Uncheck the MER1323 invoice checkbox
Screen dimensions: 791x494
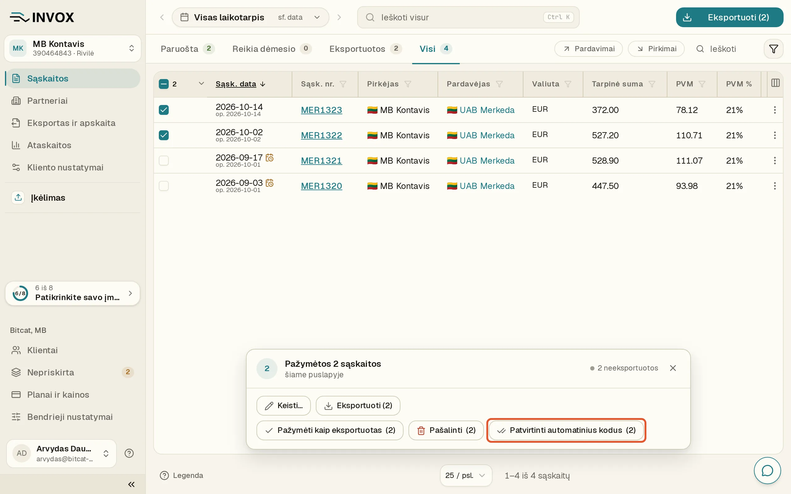164,110
